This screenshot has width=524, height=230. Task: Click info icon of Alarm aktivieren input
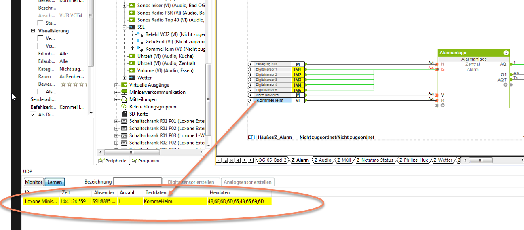pos(251,95)
